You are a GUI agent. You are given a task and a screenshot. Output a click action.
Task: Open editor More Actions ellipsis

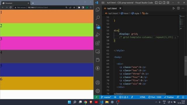(183, 8)
